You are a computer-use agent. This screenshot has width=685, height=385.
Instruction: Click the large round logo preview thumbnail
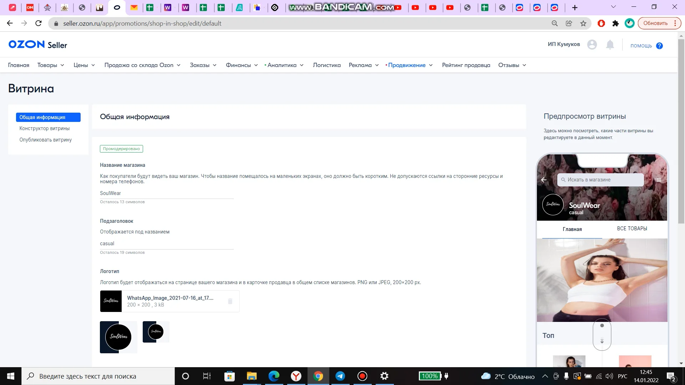118,337
